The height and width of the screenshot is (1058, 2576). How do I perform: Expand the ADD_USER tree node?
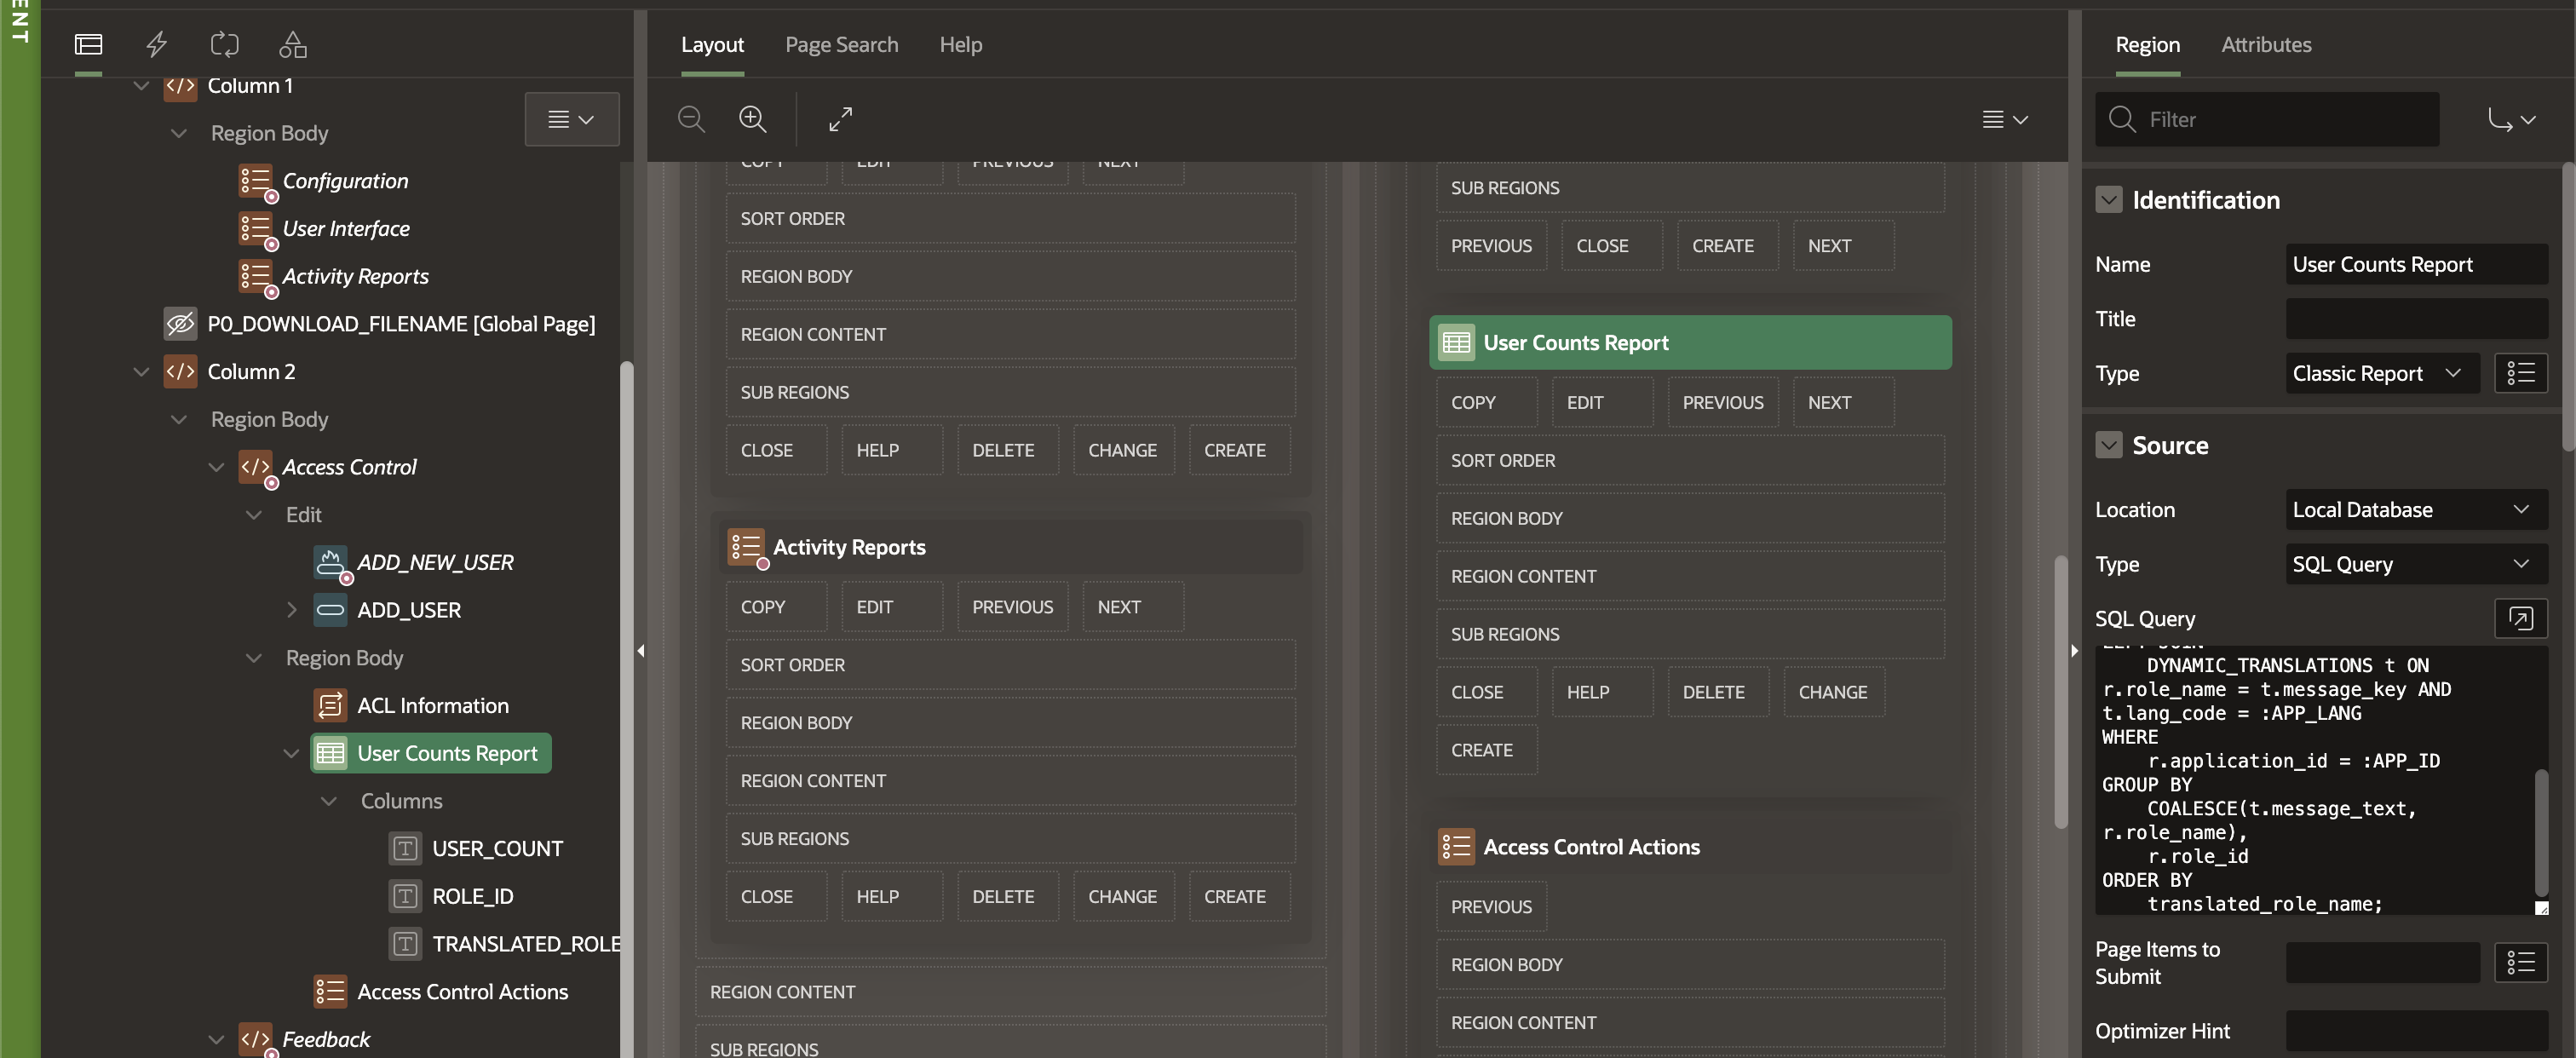[x=291, y=609]
